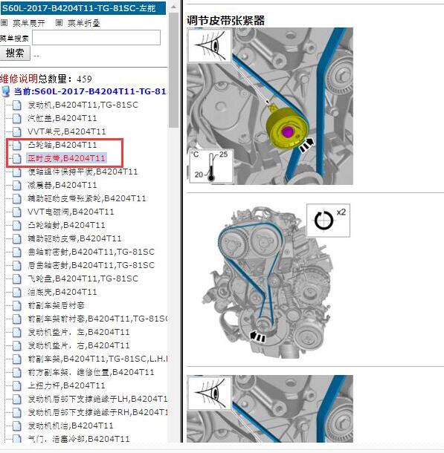The image size is (444, 453).
Task: Click the document icon beside 减震器,B4204T11
Action: 17,185
